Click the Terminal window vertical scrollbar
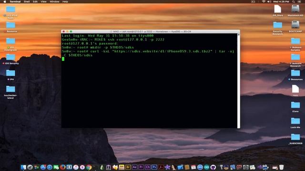 click(238, 81)
